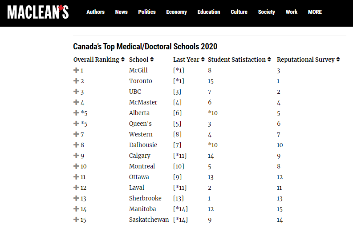Open the Education menu item

pos(209,12)
